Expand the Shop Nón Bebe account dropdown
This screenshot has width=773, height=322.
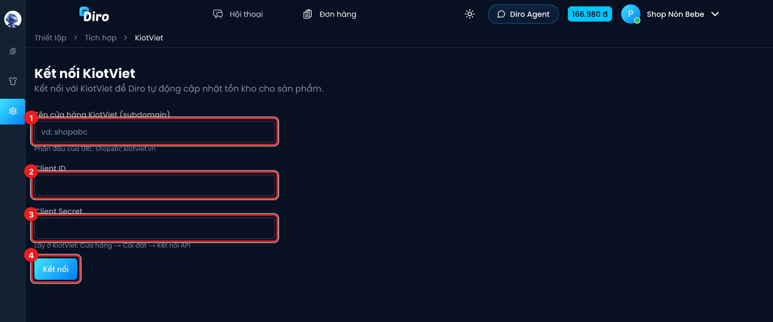[x=682, y=14]
